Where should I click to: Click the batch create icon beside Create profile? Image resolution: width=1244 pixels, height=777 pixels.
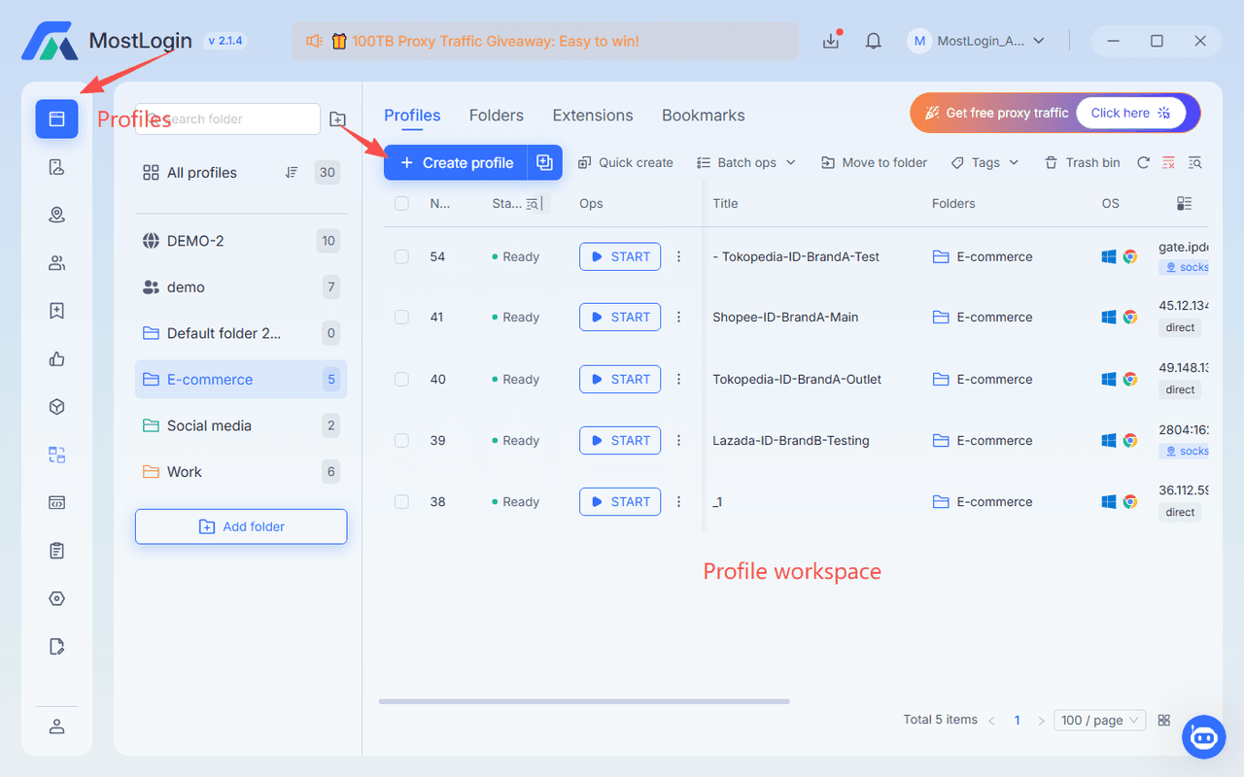point(545,162)
